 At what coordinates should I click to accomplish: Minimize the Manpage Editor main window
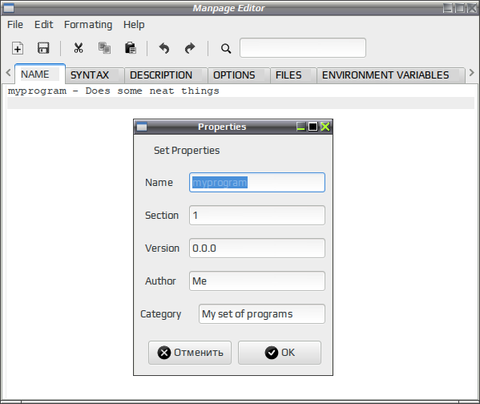448,8
